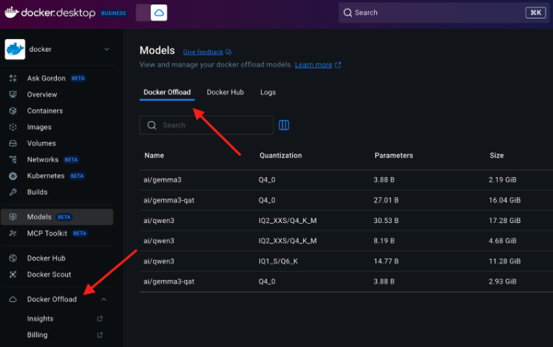Click the BUSINESS plan badge
Screen dimensions: 553x347
(113, 13)
